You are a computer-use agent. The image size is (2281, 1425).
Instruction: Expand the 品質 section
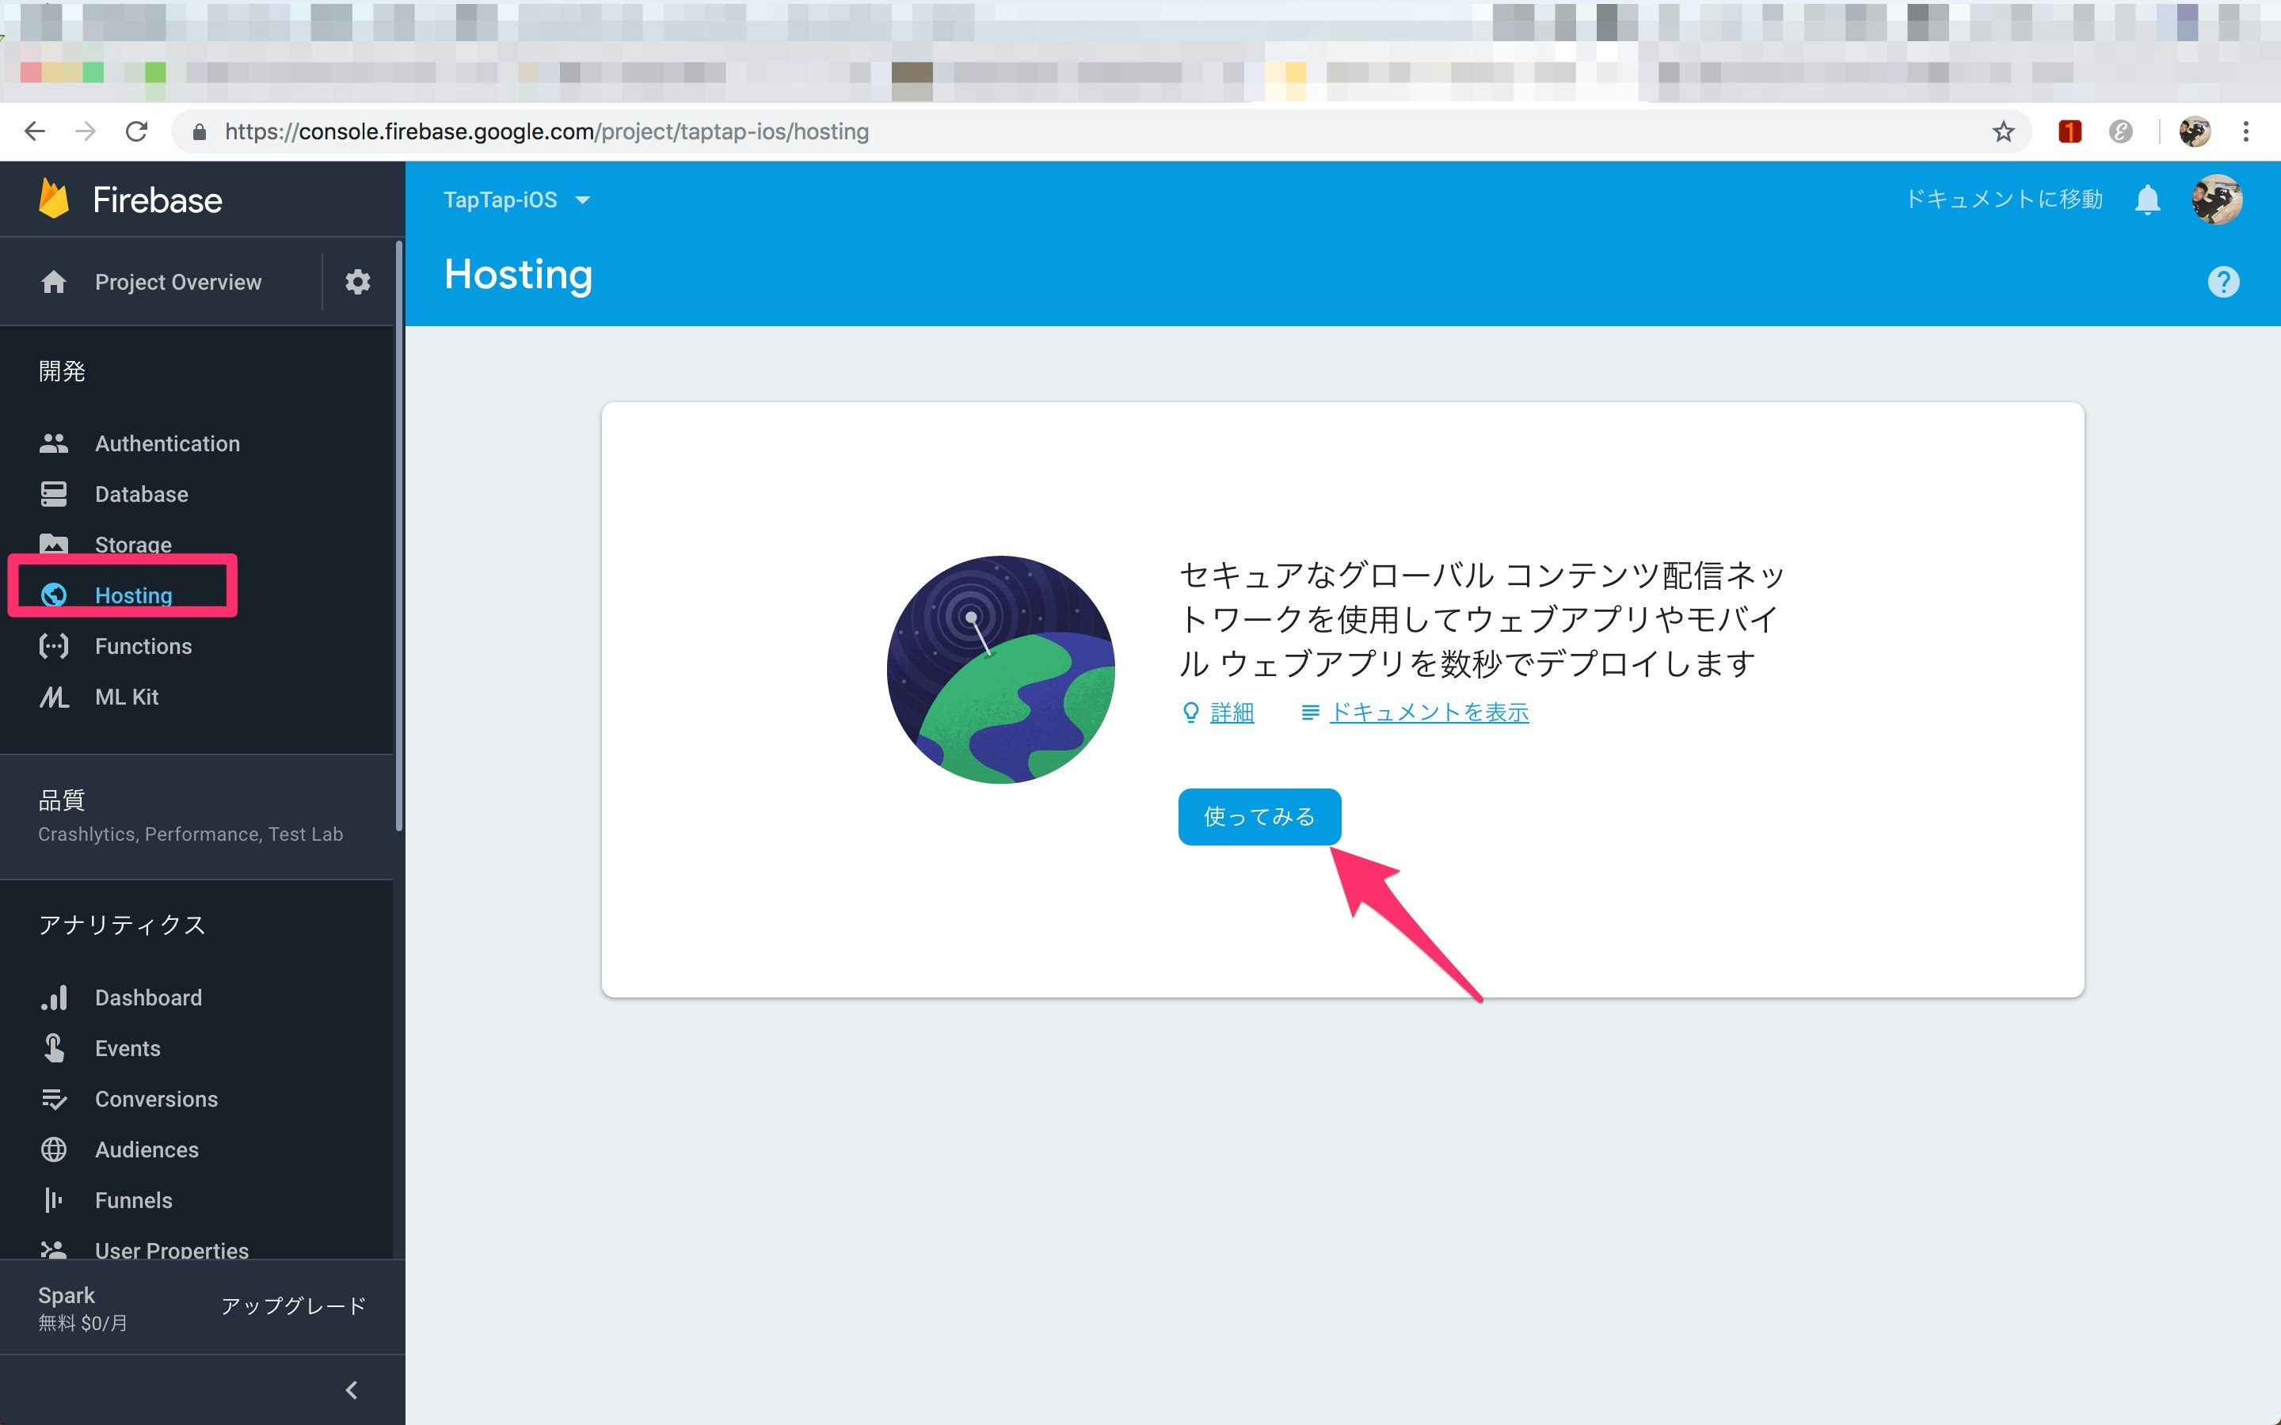[x=196, y=816]
